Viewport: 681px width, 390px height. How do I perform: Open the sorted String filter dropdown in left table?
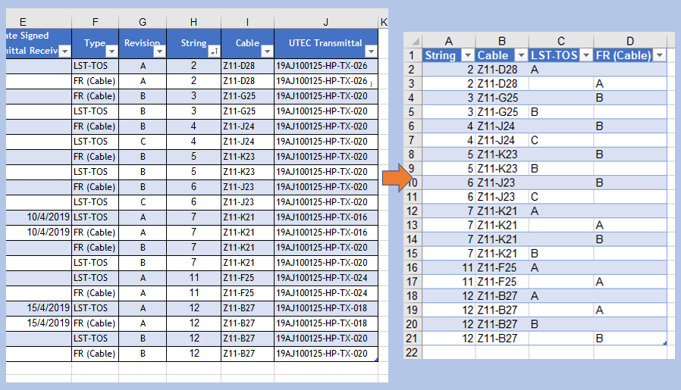[x=214, y=51]
